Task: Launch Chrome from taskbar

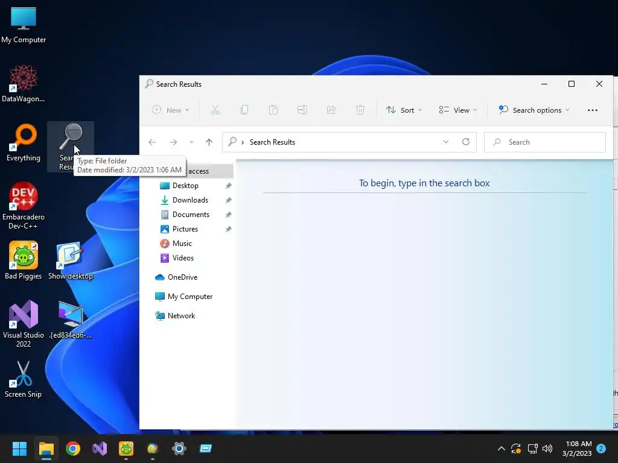Action: click(x=73, y=449)
